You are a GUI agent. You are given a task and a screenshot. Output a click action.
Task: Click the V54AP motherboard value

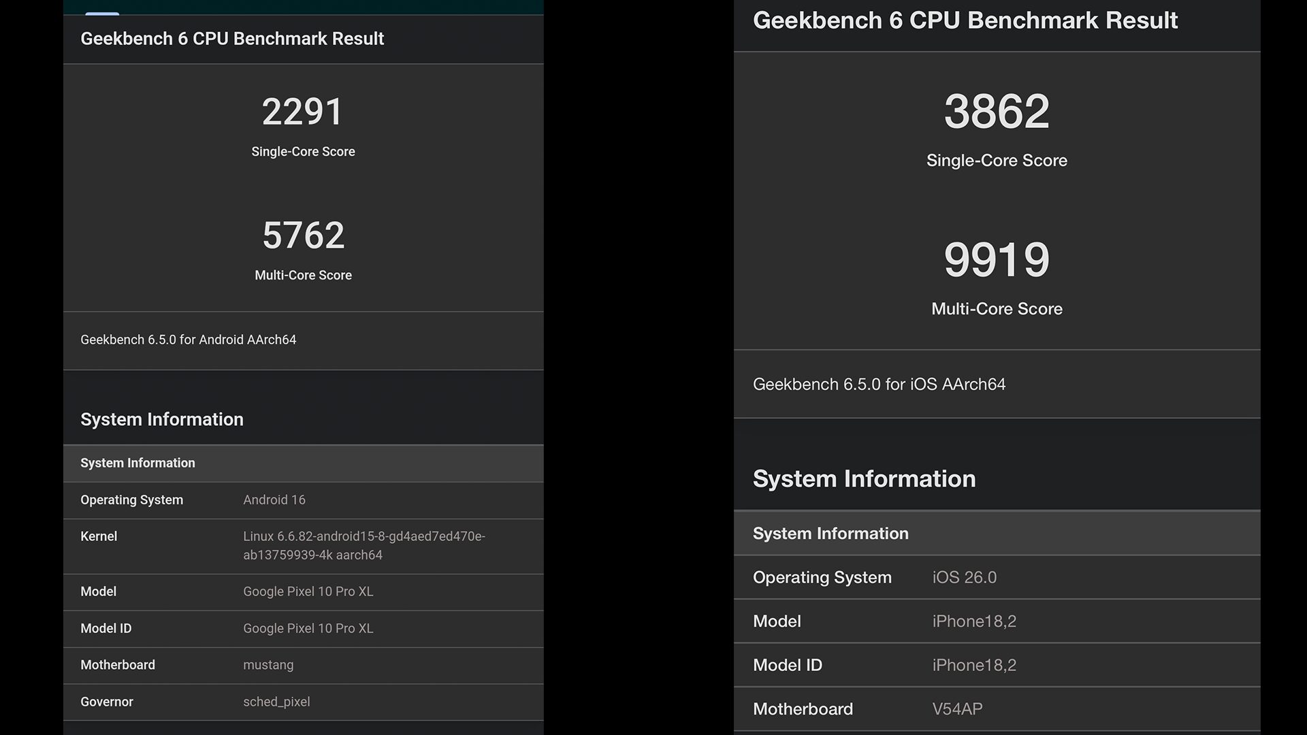(x=957, y=709)
